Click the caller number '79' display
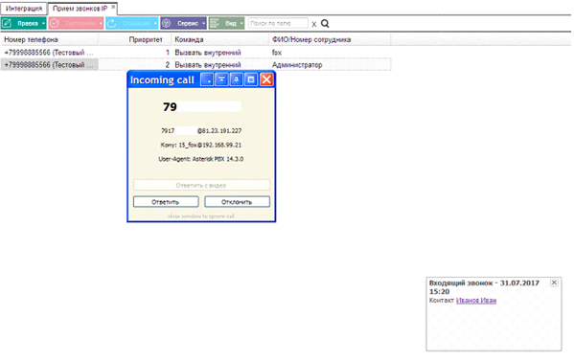574x362 pixels. point(170,107)
